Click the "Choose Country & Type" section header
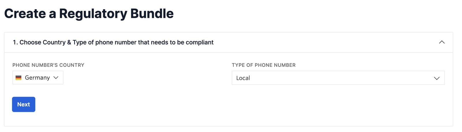This screenshot has height=132, width=462. [113, 42]
